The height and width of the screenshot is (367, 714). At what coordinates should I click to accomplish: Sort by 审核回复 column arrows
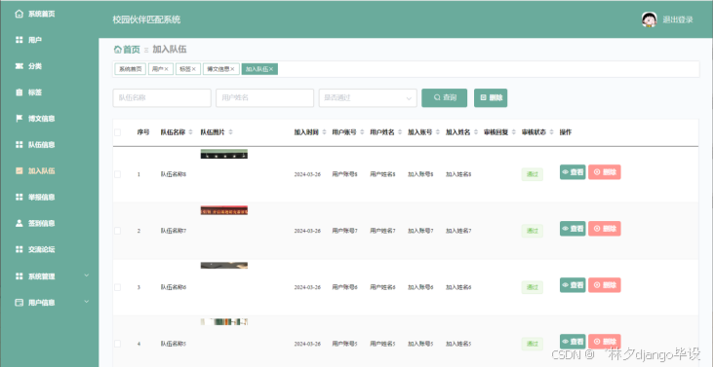[514, 132]
